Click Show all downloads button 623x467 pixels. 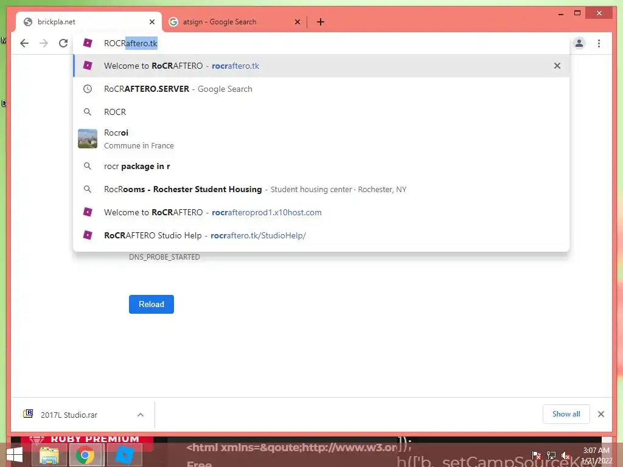566,413
